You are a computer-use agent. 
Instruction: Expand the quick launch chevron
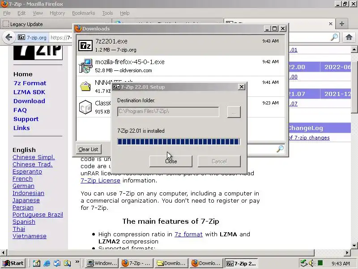click(77, 262)
